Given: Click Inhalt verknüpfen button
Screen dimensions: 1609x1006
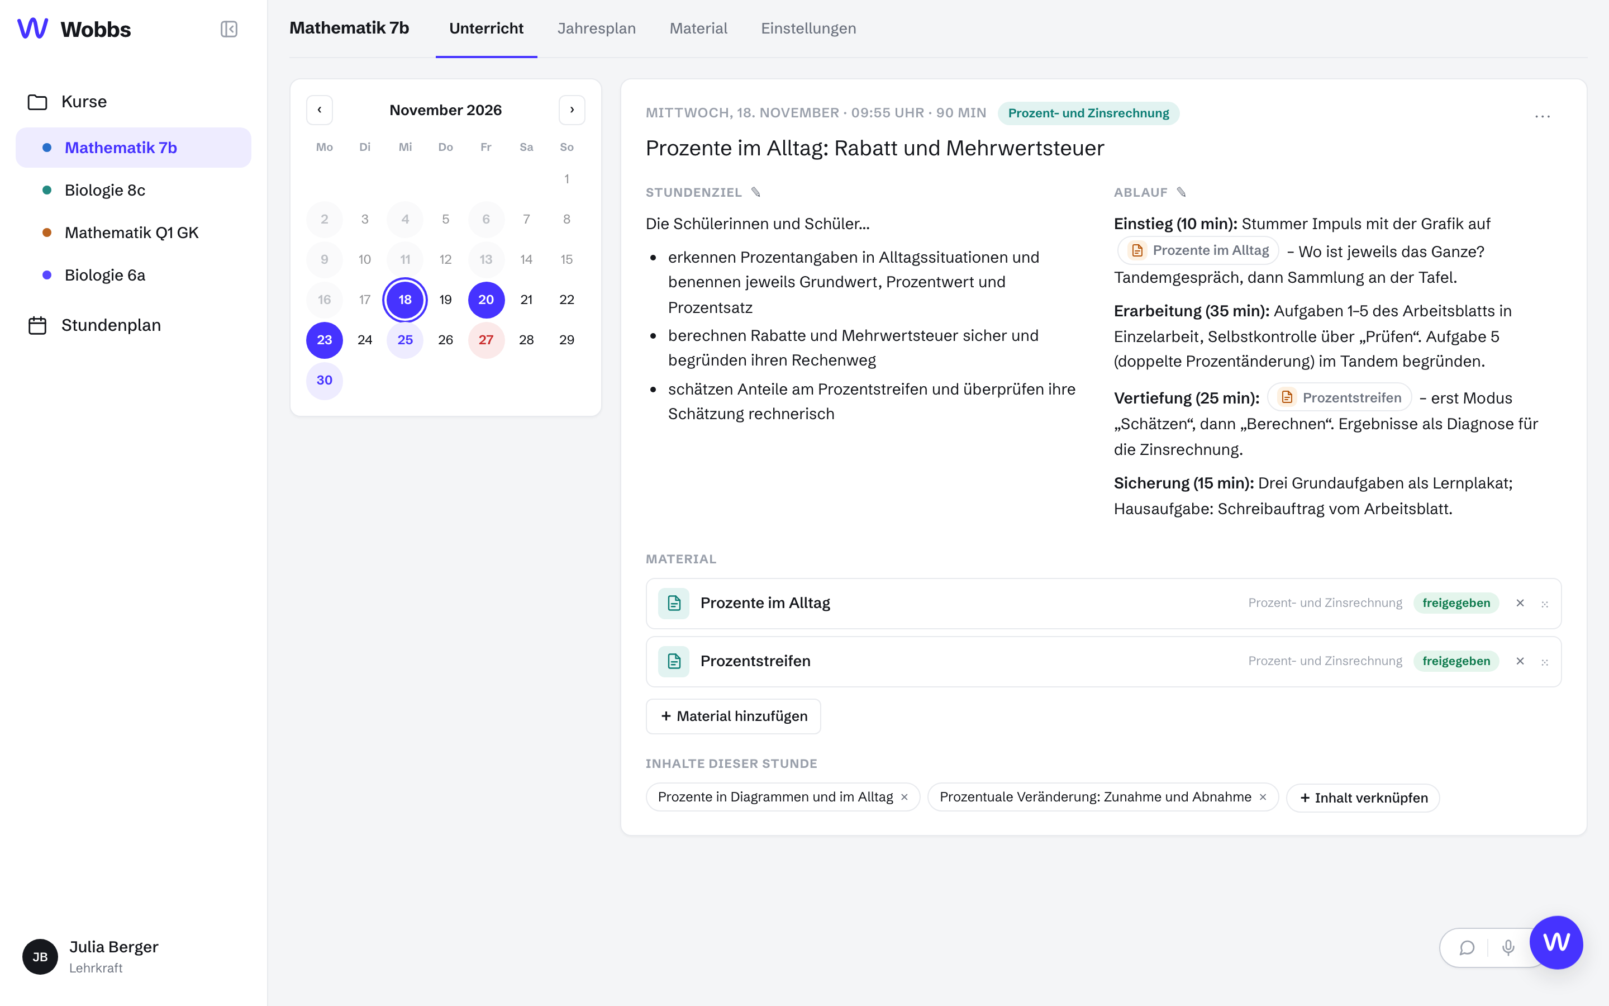Looking at the screenshot, I should [1363, 798].
